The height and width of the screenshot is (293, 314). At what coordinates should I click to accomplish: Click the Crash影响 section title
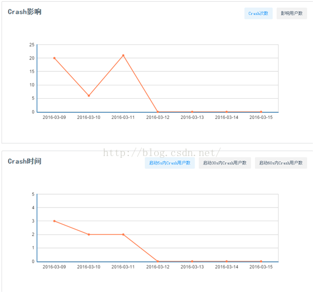click(x=25, y=12)
